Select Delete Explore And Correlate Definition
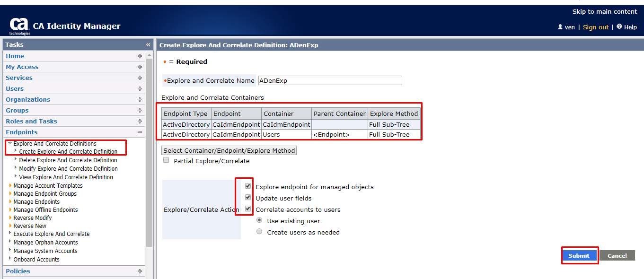 point(68,160)
